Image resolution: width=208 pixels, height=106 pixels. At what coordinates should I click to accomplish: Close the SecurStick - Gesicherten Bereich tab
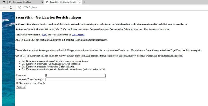pos(79,2)
